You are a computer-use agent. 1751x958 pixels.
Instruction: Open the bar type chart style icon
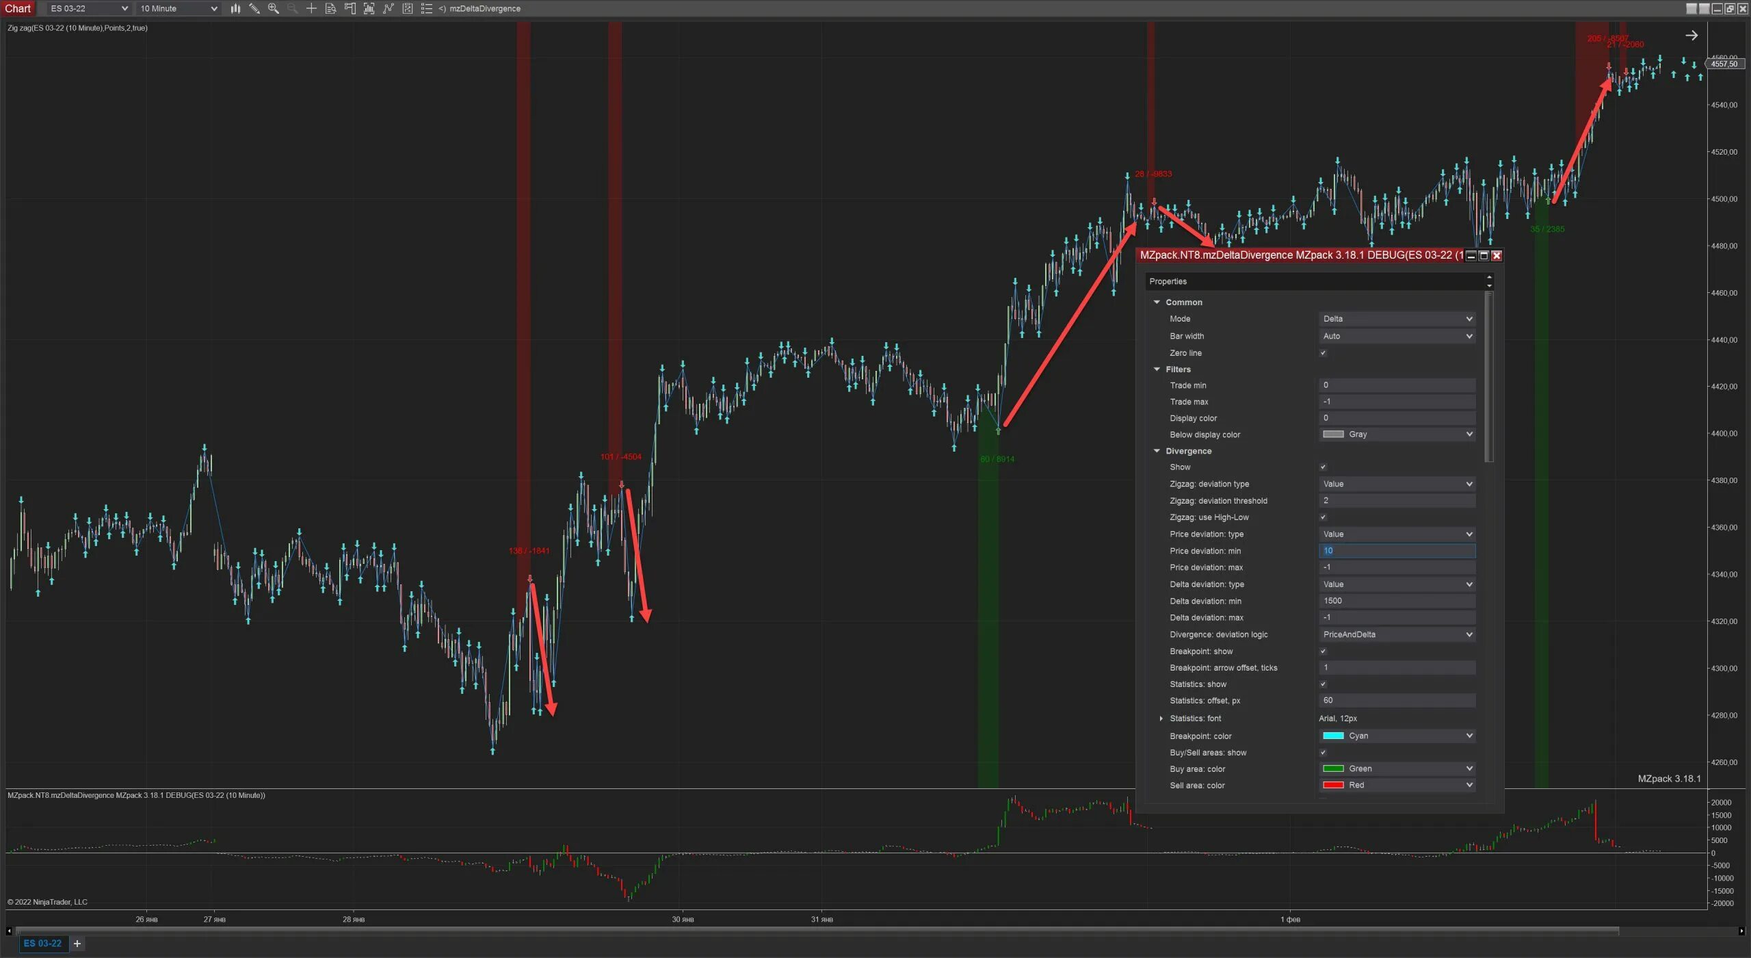coord(235,8)
